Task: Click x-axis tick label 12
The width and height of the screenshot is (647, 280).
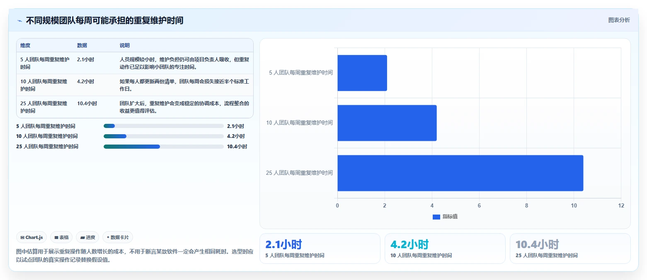Action: (621, 206)
